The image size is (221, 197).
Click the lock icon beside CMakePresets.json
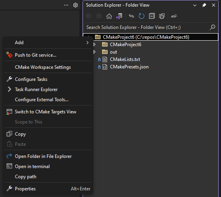click(99, 67)
